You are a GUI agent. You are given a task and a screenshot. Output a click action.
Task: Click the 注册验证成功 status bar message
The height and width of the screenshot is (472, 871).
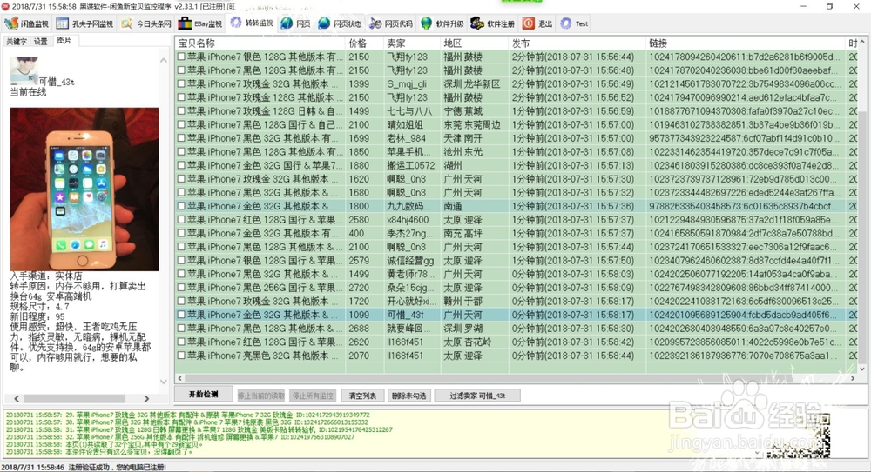(118, 467)
